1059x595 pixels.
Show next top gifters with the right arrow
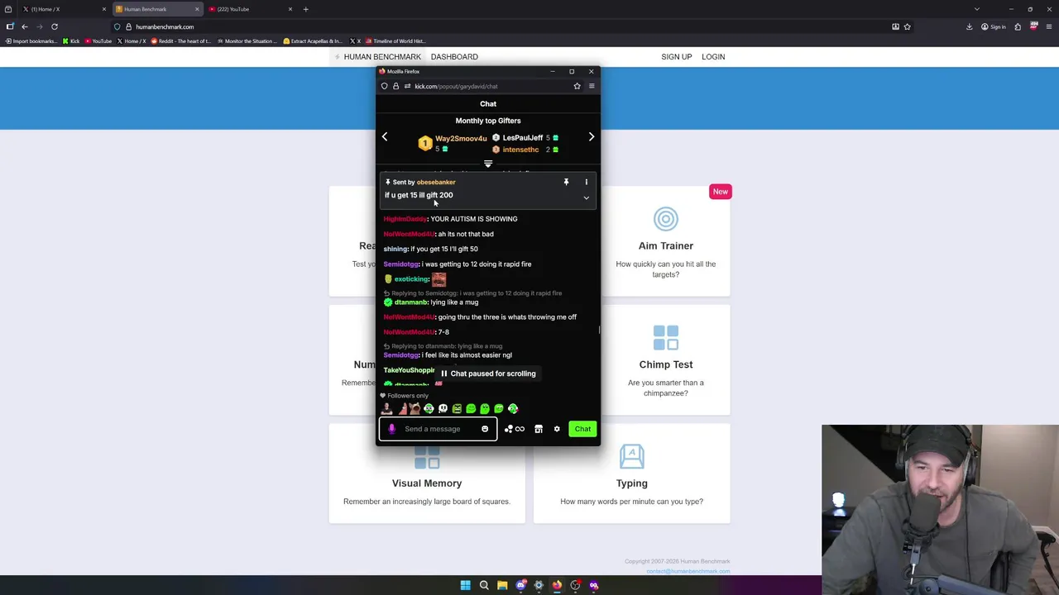point(592,136)
